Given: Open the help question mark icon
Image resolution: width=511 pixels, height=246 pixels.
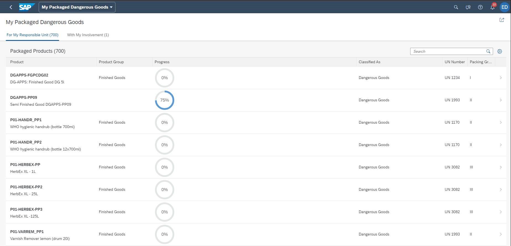Looking at the screenshot, I should click(480, 7).
